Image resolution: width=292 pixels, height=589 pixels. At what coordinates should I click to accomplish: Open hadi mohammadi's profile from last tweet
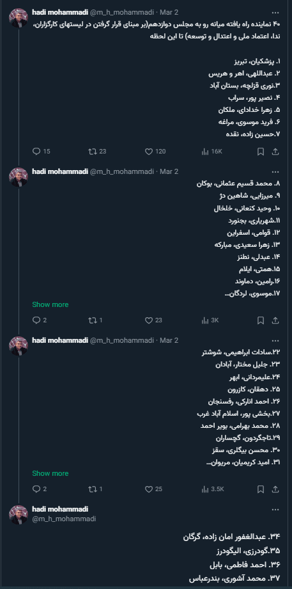click(60, 509)
